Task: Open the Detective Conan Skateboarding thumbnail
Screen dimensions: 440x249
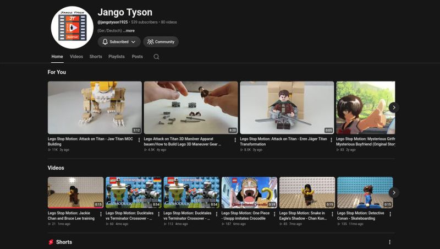Action: [365, 192]
